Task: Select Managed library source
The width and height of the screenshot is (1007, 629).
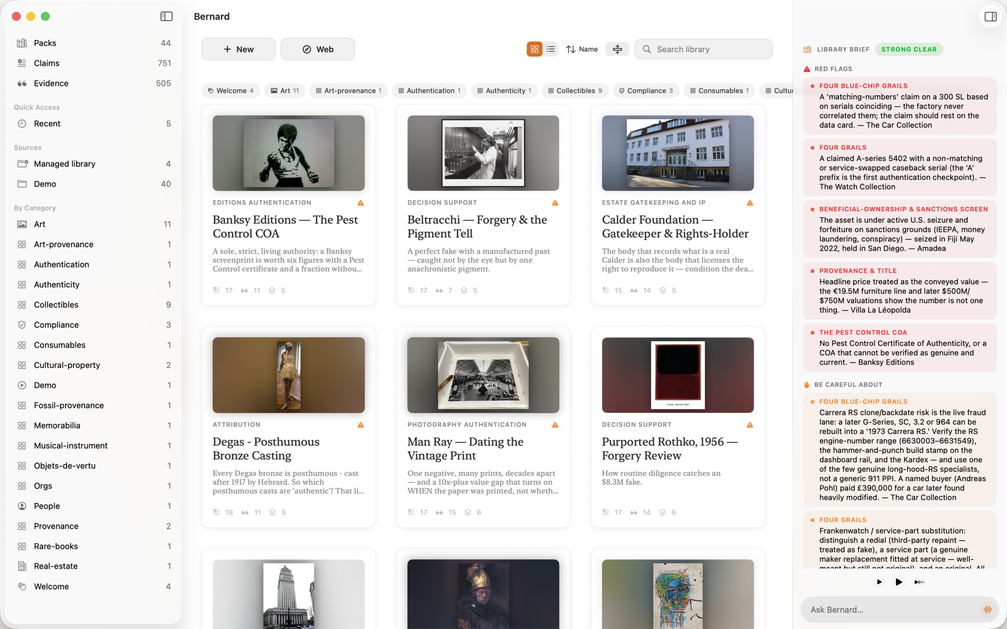Action: click(94, 164)
